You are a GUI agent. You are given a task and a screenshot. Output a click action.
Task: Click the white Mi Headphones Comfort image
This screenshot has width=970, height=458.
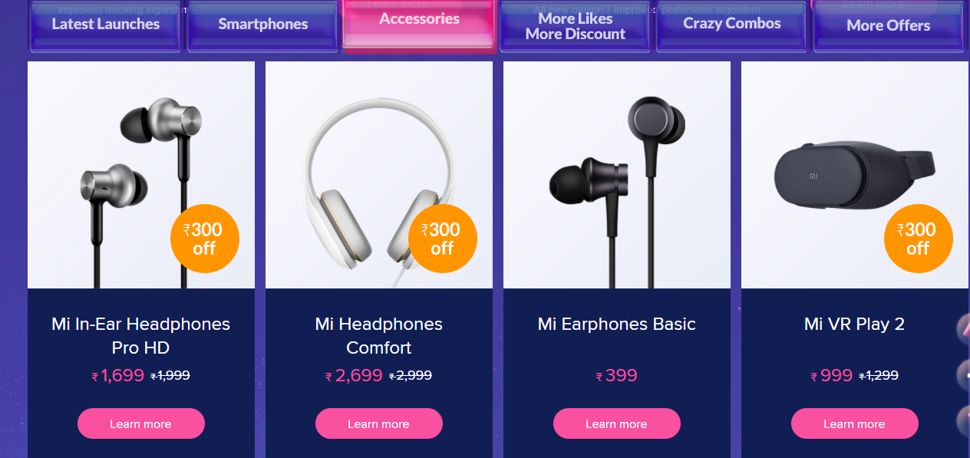(379, 175)
